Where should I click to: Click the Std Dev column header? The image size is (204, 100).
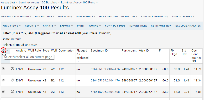pos(184,52)
